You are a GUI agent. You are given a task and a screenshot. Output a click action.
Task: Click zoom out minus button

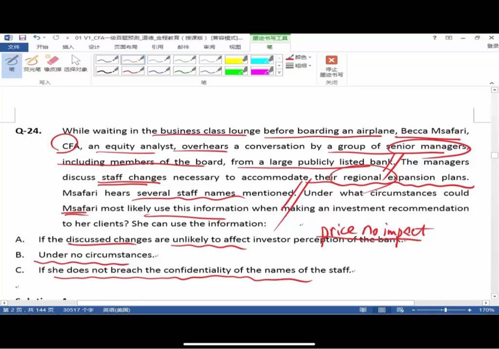(413, 310)
